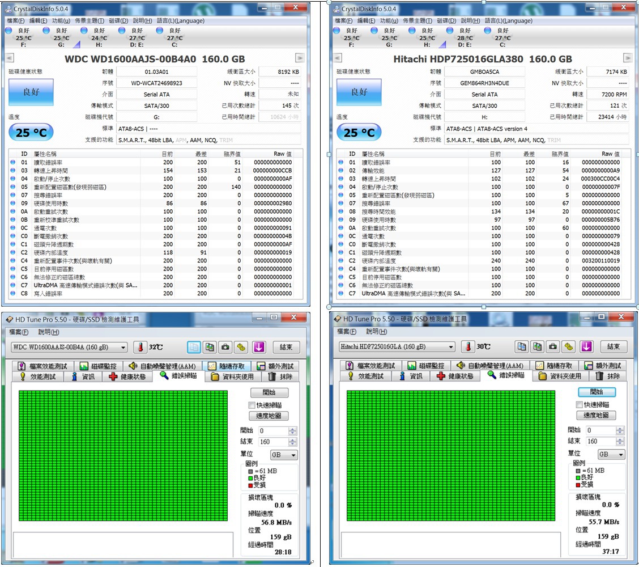Enable 快速掃瞄 checkbox in WDC HD Tune

pos(252,405)
